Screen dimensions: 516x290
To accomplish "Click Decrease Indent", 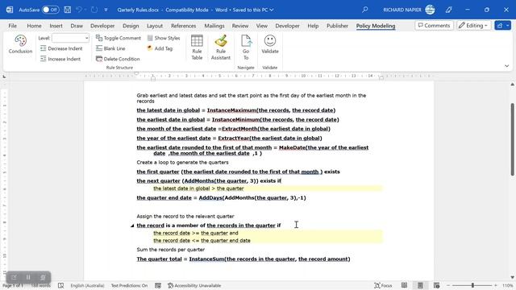I will point(61,48).
